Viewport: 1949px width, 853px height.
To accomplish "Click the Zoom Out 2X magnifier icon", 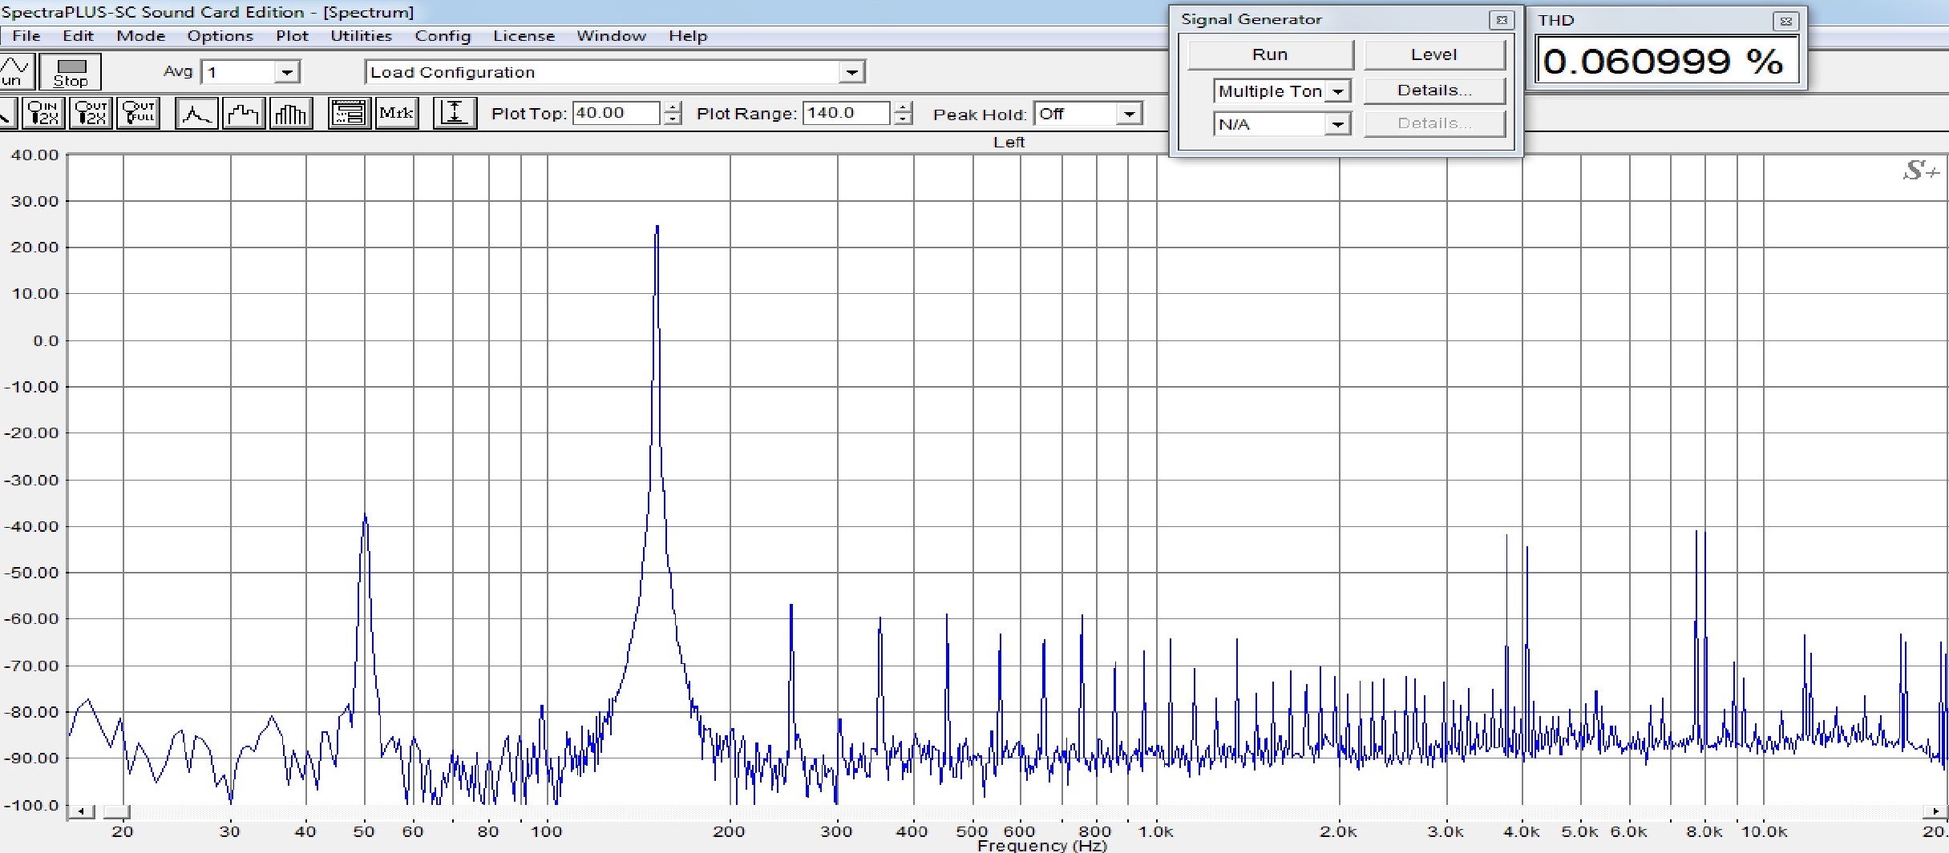I will pyautogui.click(x=91, y=113).
